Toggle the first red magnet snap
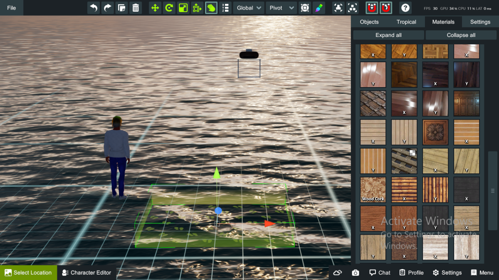This screenshot has width=499, height=280. click(x=372, y=8)
